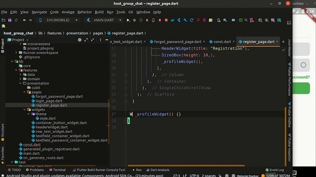Screen dimensions: 316x177
Task: Click the blue circular refresh arrow icon
Action: (192, 20)
